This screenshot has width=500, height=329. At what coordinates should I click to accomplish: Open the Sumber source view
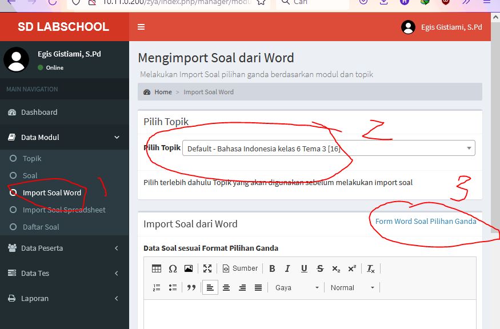pyautogui.click(x=240, y=268)
